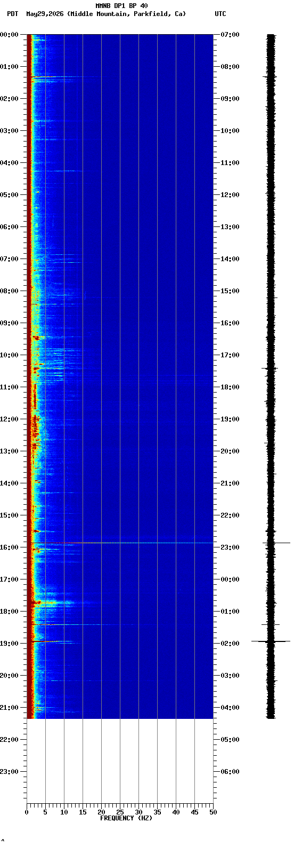This screenshot has height=846, width=294.
Task: Click the station text 'Middle Mountain, Parkfield, Ca'
Action: click(127, 14)
